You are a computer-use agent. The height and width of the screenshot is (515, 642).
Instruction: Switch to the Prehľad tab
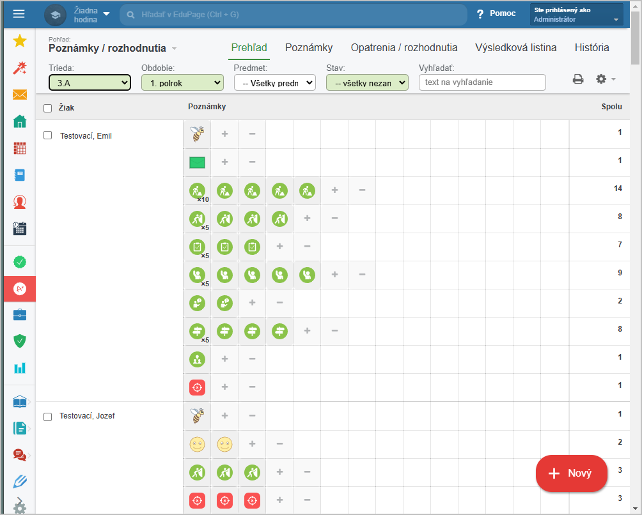tap(249, 47)
